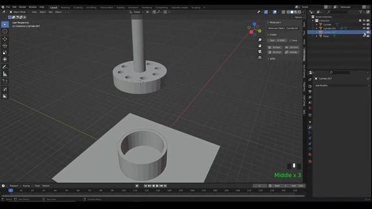The height and width of the screenshot is (209, 372).
Task: Toggle Collection visibility eye icon
Action: (364, 21)
